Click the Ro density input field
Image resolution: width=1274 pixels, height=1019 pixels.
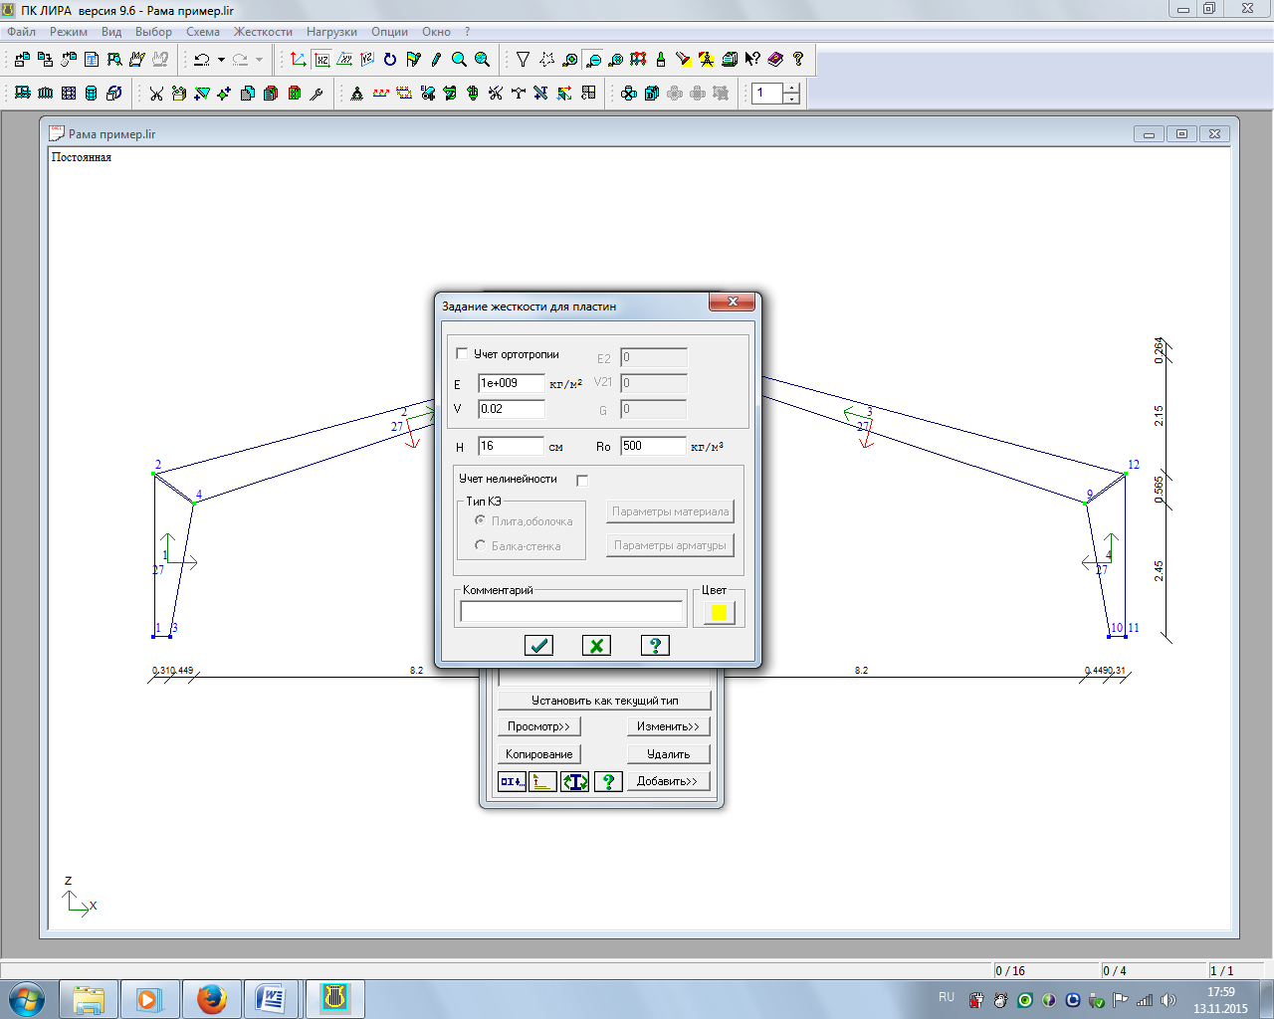pos(653,446)
